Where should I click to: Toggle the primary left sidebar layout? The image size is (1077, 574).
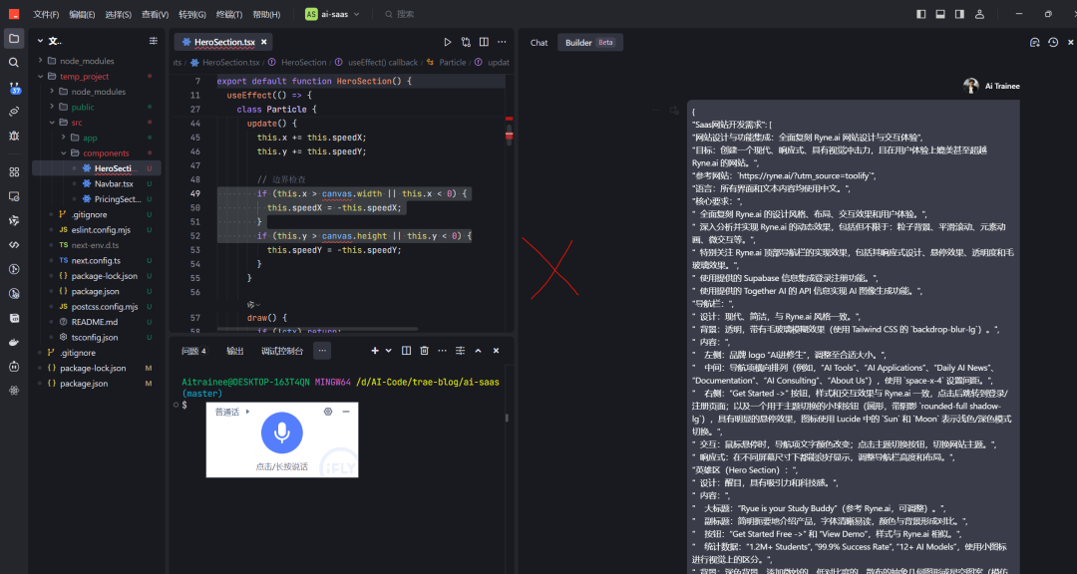point(920,14)
